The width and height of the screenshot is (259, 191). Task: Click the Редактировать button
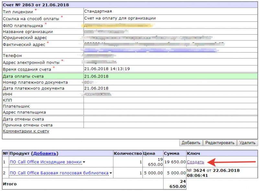220,143
